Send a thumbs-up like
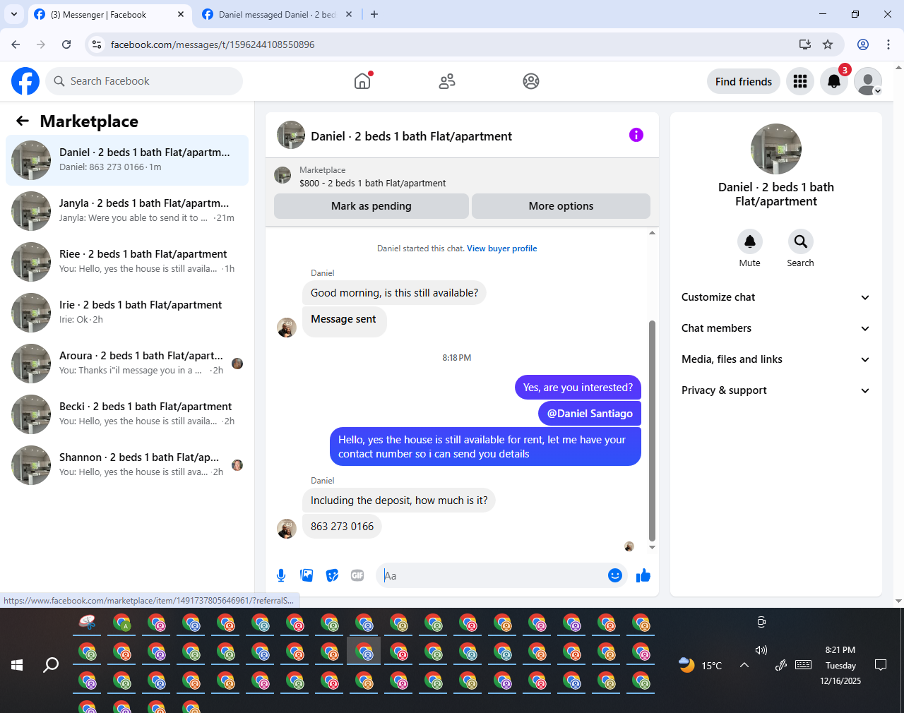904x713 pixels. click(x=643, y=575)
